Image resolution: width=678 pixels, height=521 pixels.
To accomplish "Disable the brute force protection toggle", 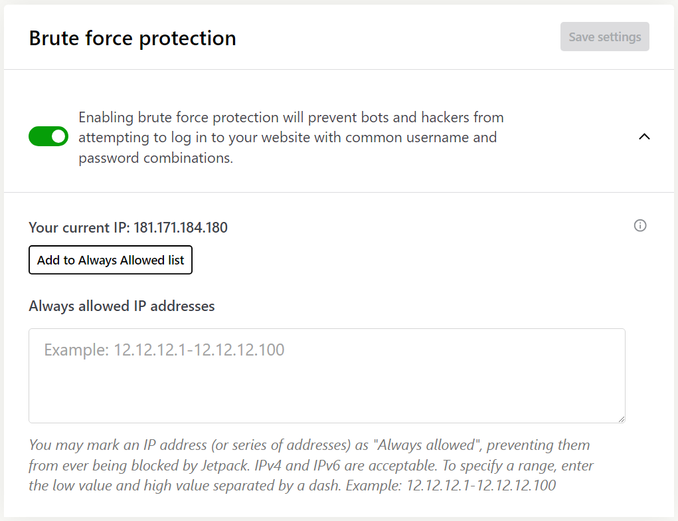I will 48,136.
